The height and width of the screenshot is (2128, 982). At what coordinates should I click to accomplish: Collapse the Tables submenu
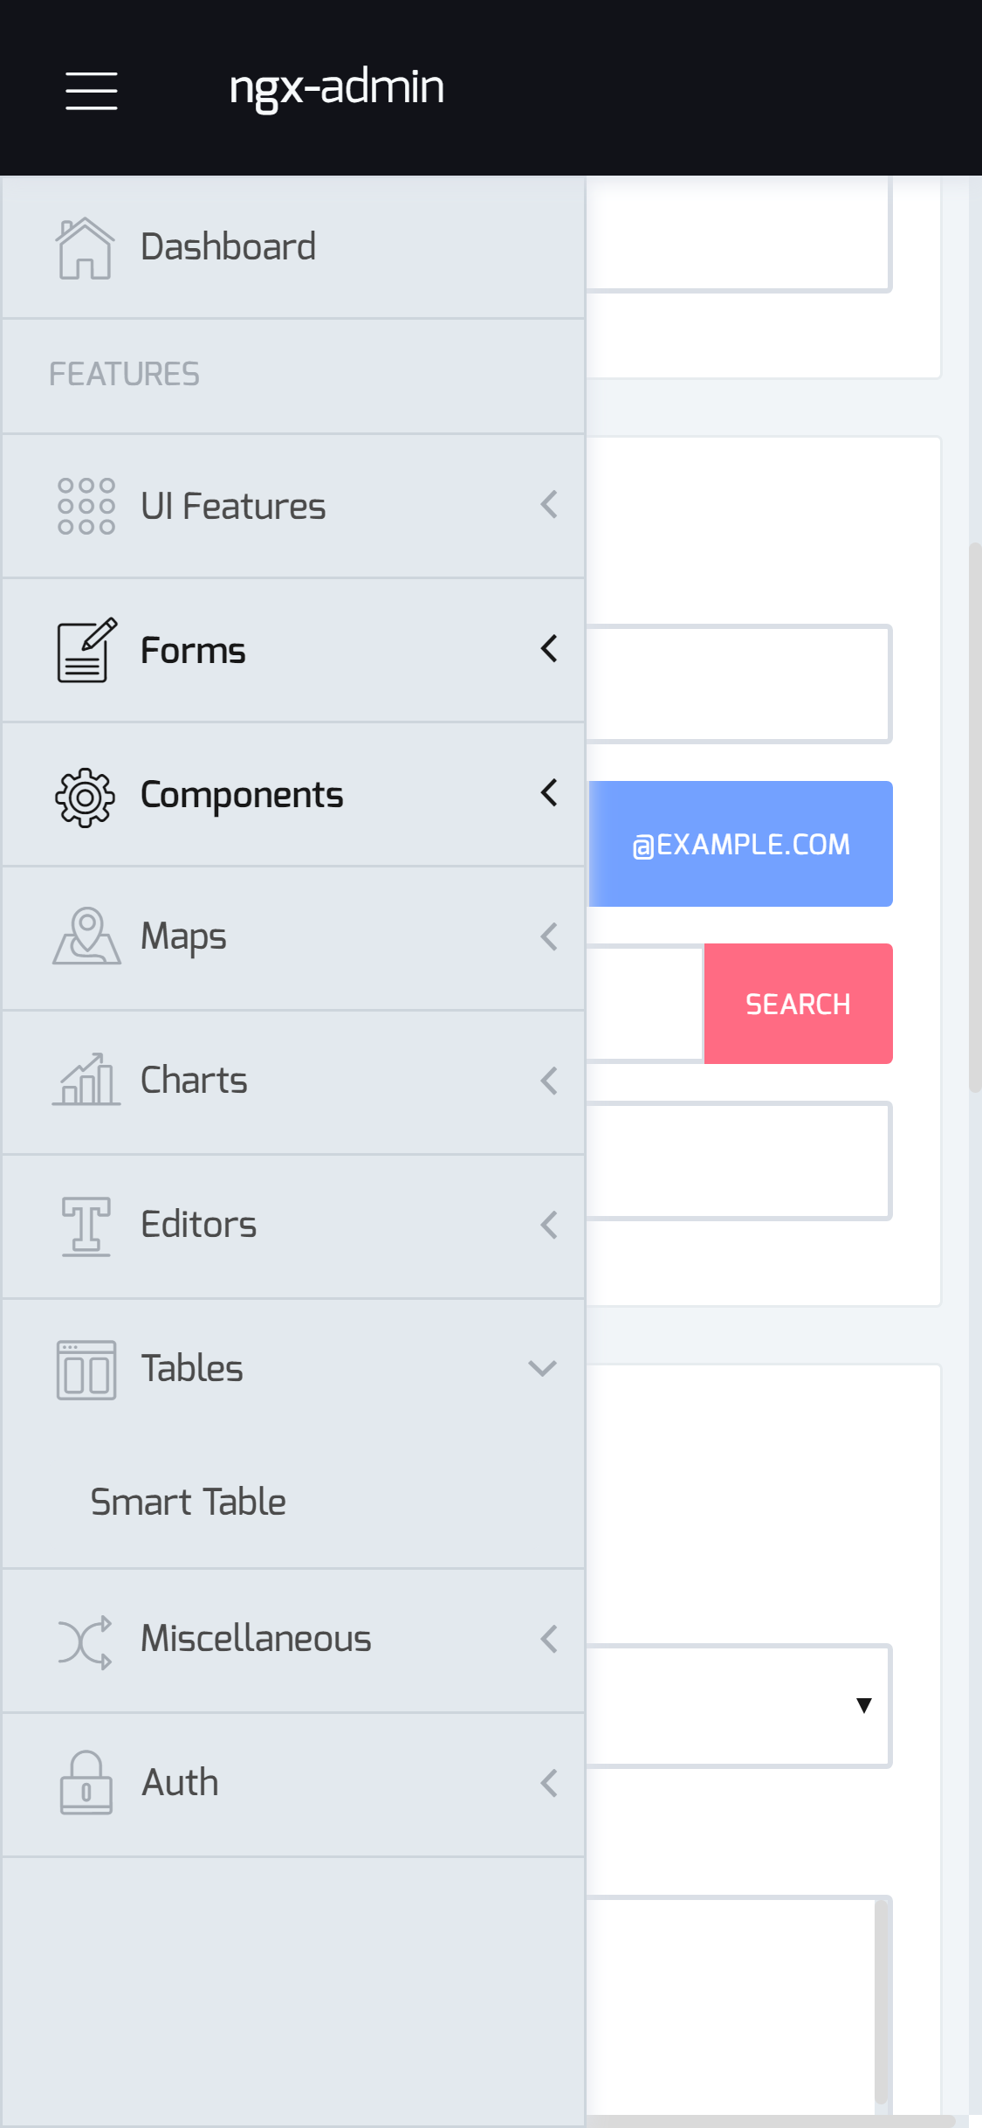(x=541, y=1368)
